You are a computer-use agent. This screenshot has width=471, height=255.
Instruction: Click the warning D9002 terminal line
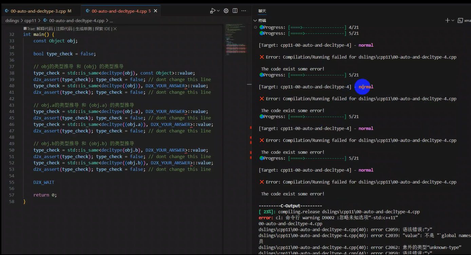328,218
